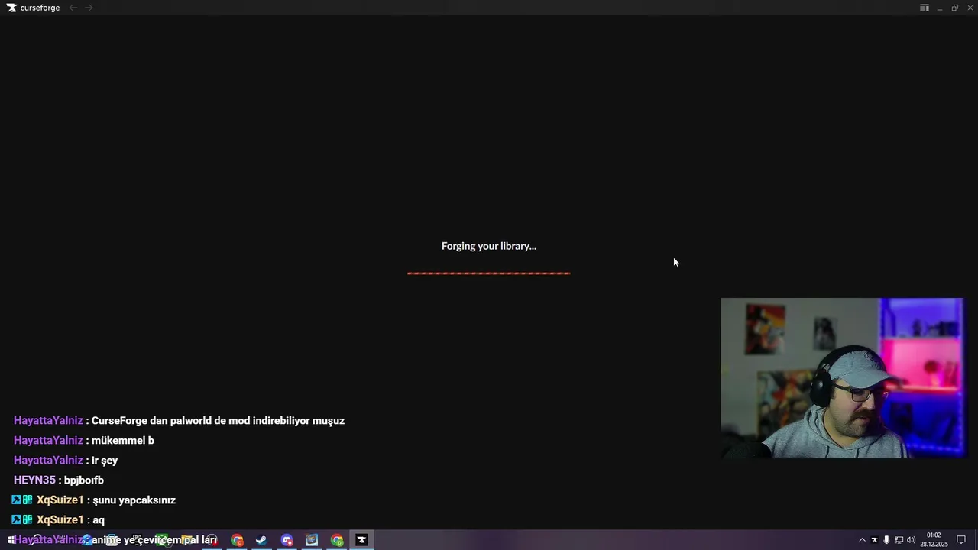Viewport: 978px width, 550px height.
Task: Toggle the CurseForge sidebar layout icon
Action: (924, 8)
